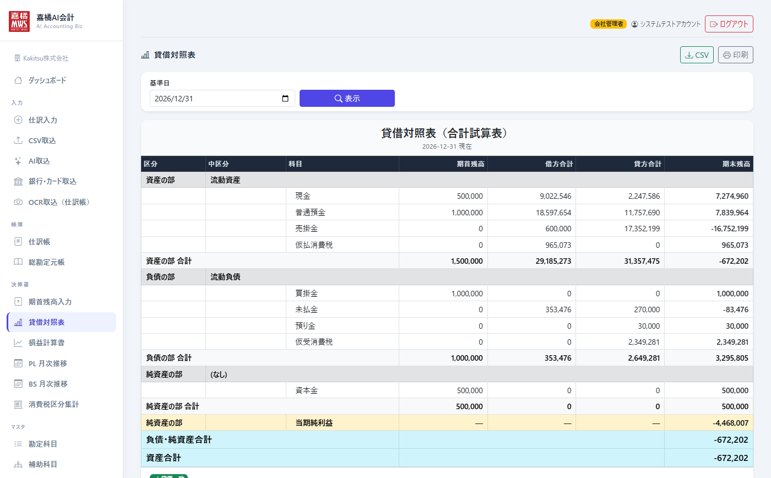Click the 流動負債 section label
The height and width of the screenshot is (478, 771).
(x=225, y=277)
